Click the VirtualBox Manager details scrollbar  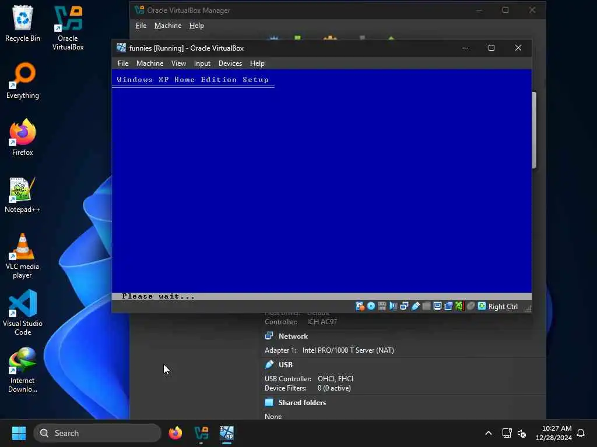534,130
